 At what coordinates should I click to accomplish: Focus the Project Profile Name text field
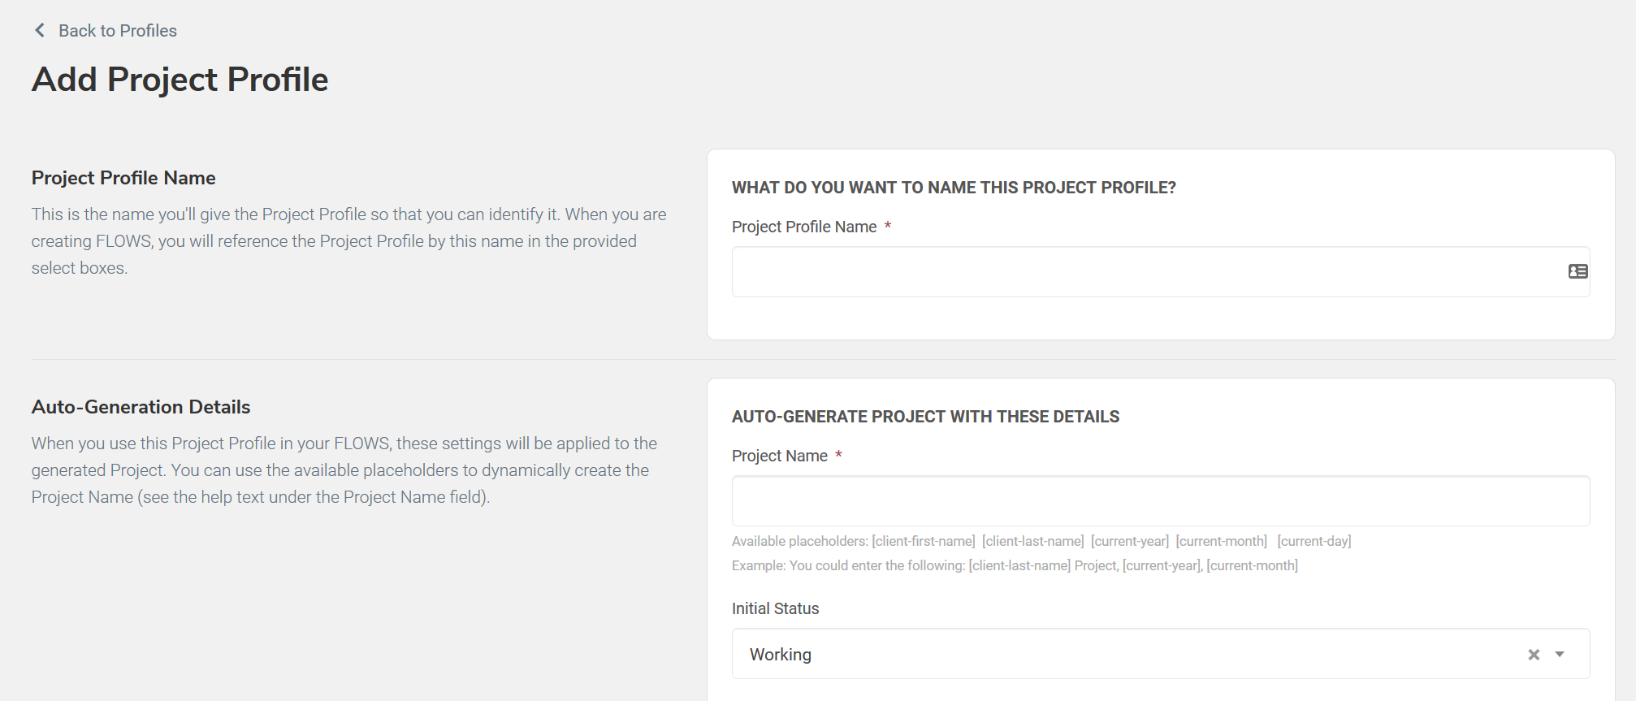[1145, 272]
